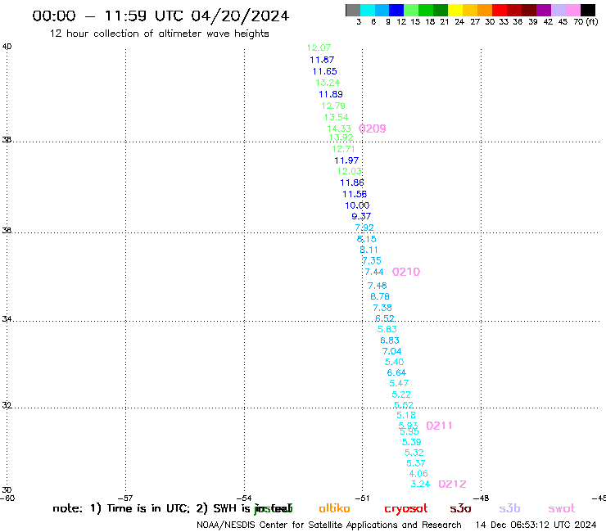Click the wave height value 5.37
The image size is (606, 532).
coord(416,463)
